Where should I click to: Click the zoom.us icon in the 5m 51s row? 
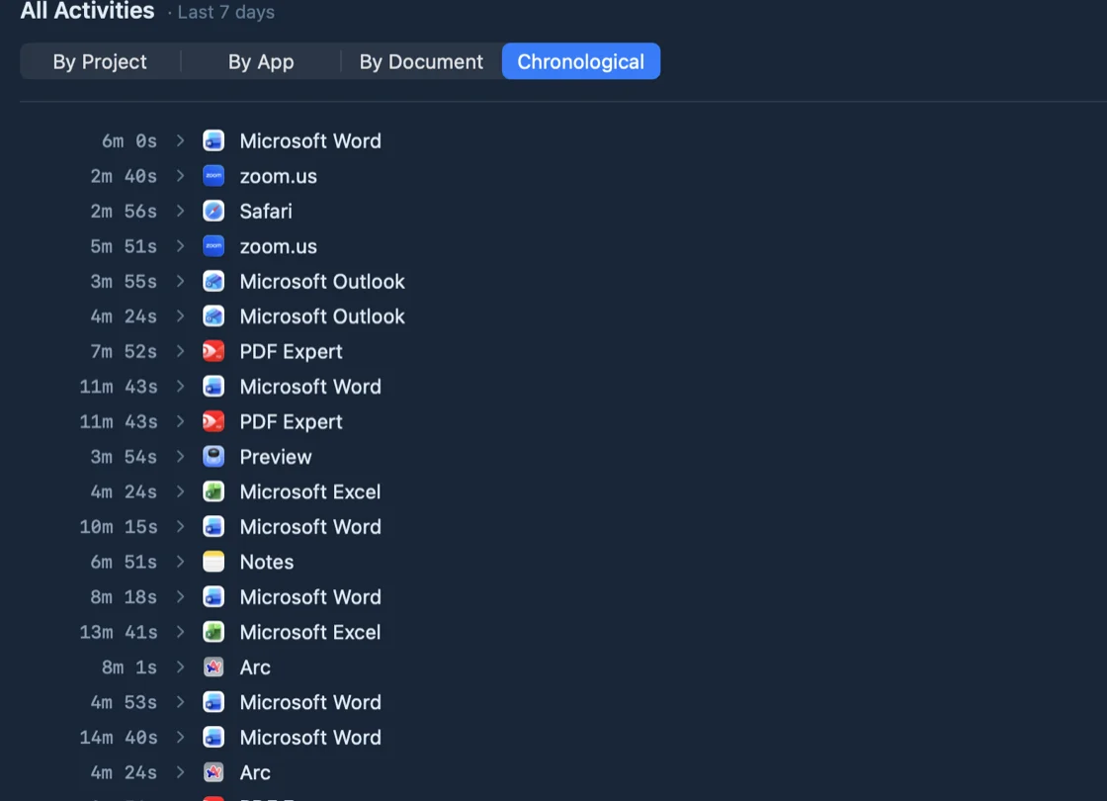click(213, 246)
